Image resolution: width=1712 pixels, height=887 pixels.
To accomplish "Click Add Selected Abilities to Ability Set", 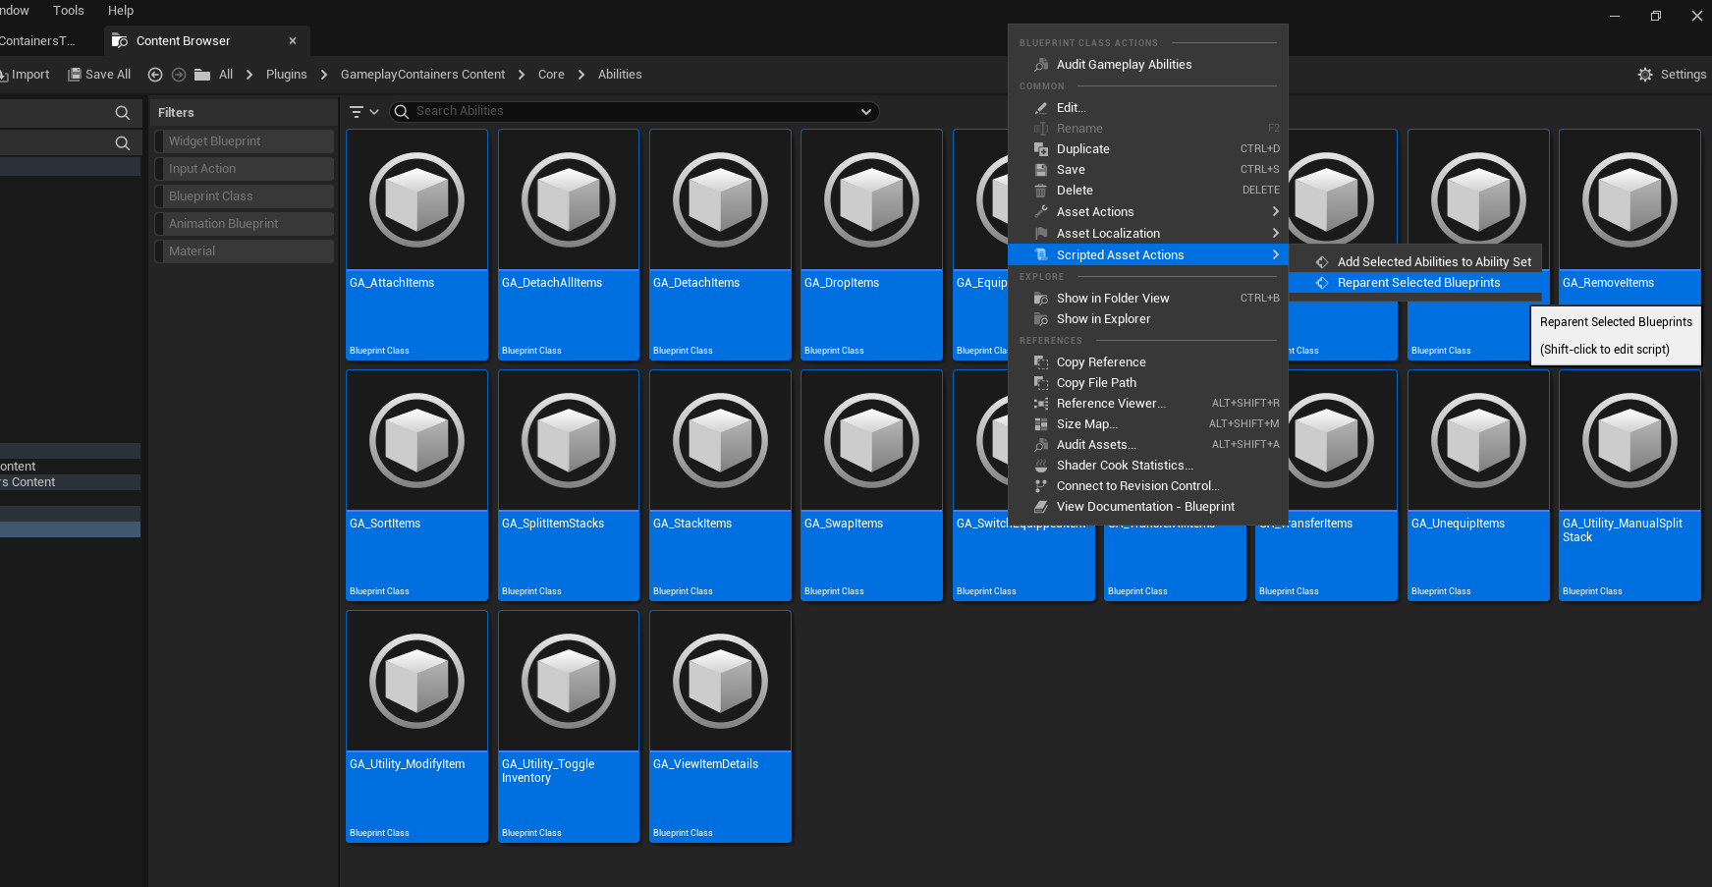I will 1415,262.
